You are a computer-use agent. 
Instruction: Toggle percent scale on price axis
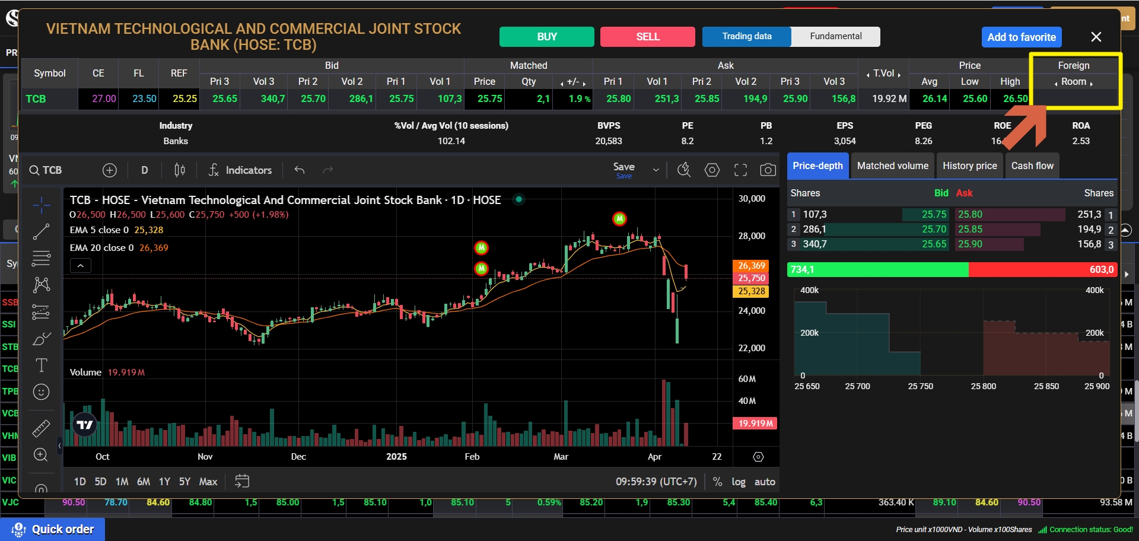(717, 482)
